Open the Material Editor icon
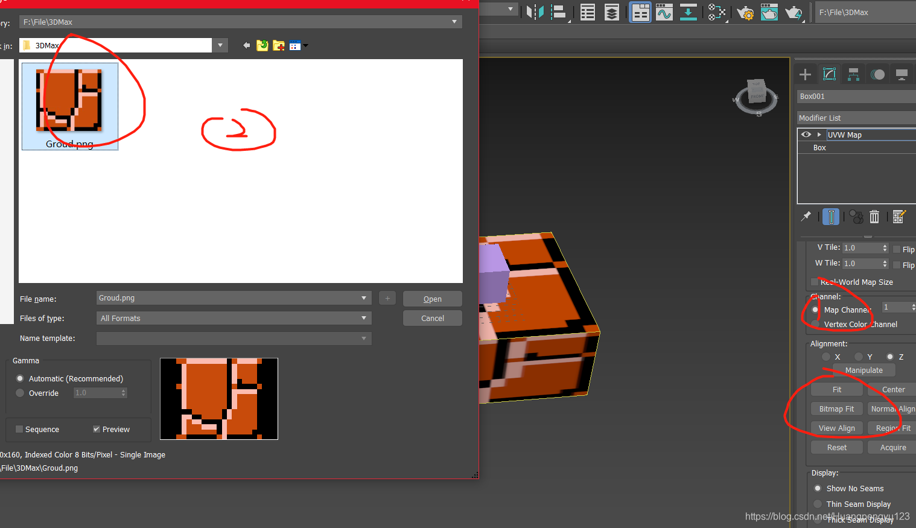The image size is (916, 528). (716, 12)
